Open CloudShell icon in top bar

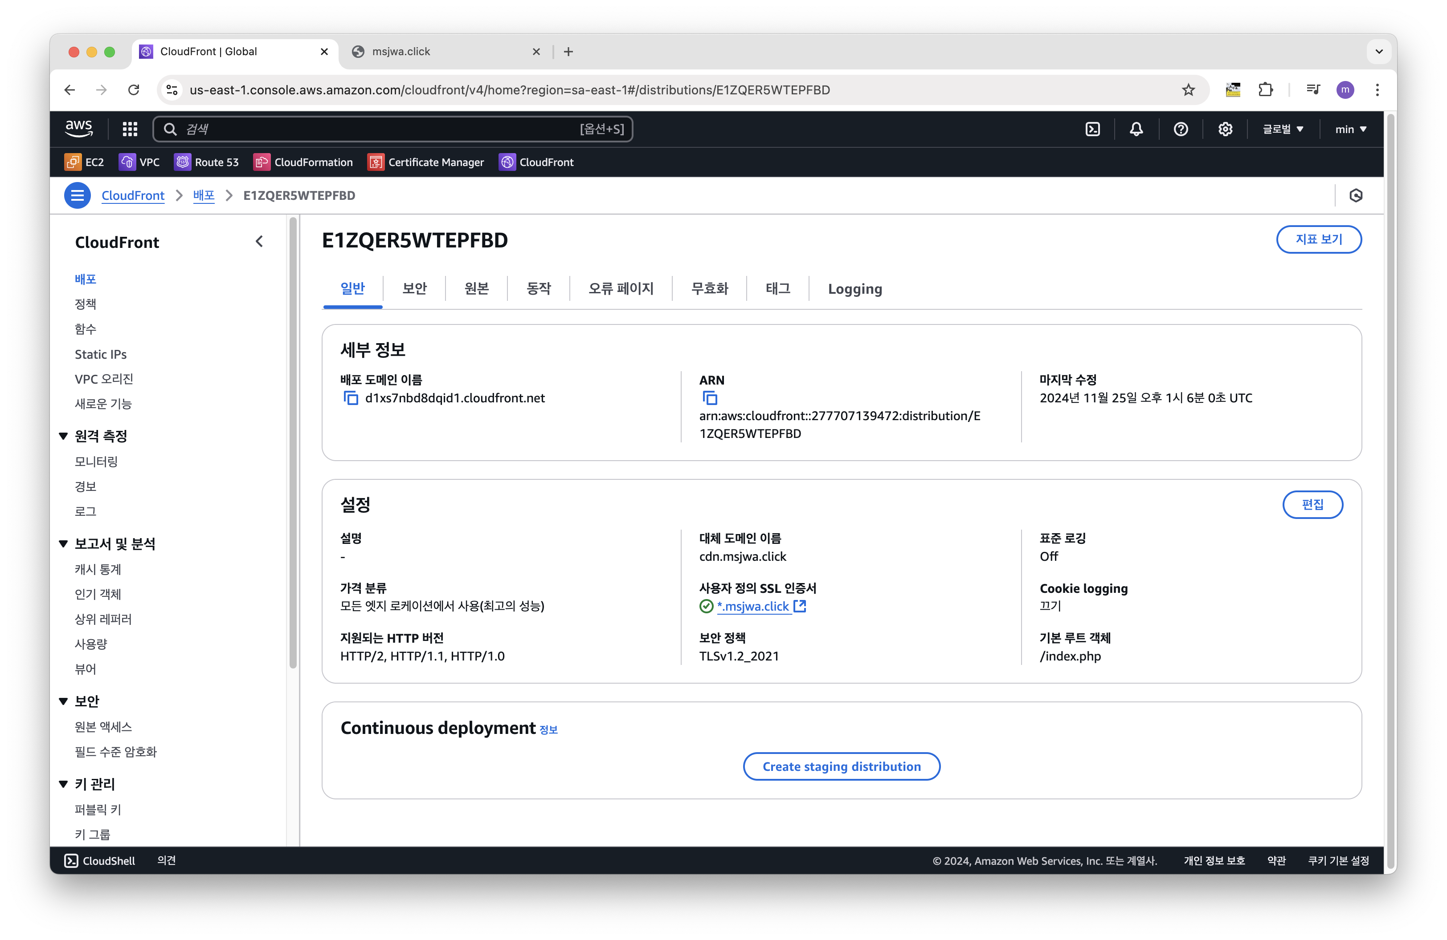1092,129
